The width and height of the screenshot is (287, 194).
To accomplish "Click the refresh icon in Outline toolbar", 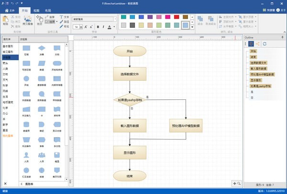I will pyautogui.click(x=265, y=44).
